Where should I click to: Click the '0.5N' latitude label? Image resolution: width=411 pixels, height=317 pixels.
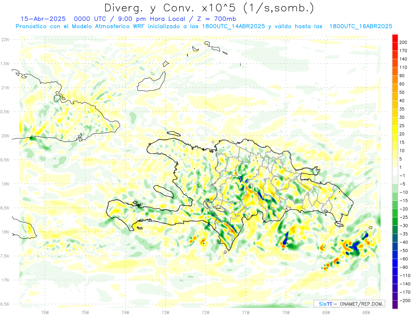pos(5,112)
